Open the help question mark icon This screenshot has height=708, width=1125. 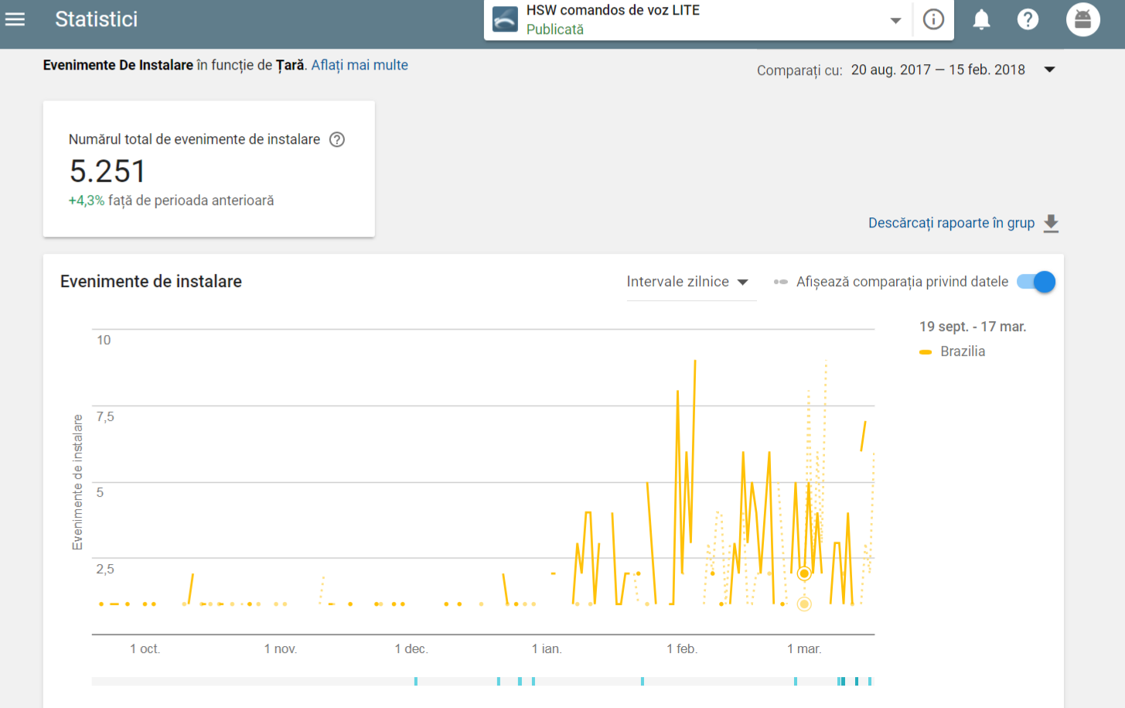click(1028, 19)
